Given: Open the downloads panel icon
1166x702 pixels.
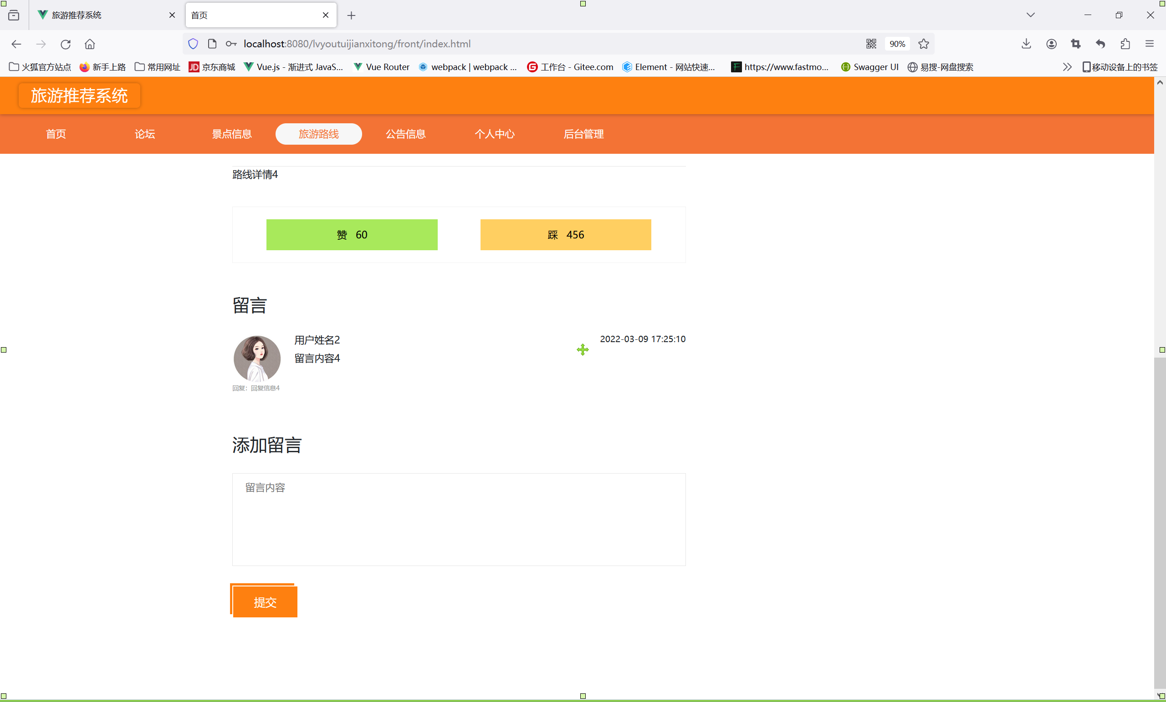Looking at the screenshot, I should pyautogui.click(x=1026, y=44).
